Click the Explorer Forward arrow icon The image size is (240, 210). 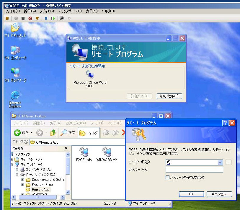click(40, 133)
